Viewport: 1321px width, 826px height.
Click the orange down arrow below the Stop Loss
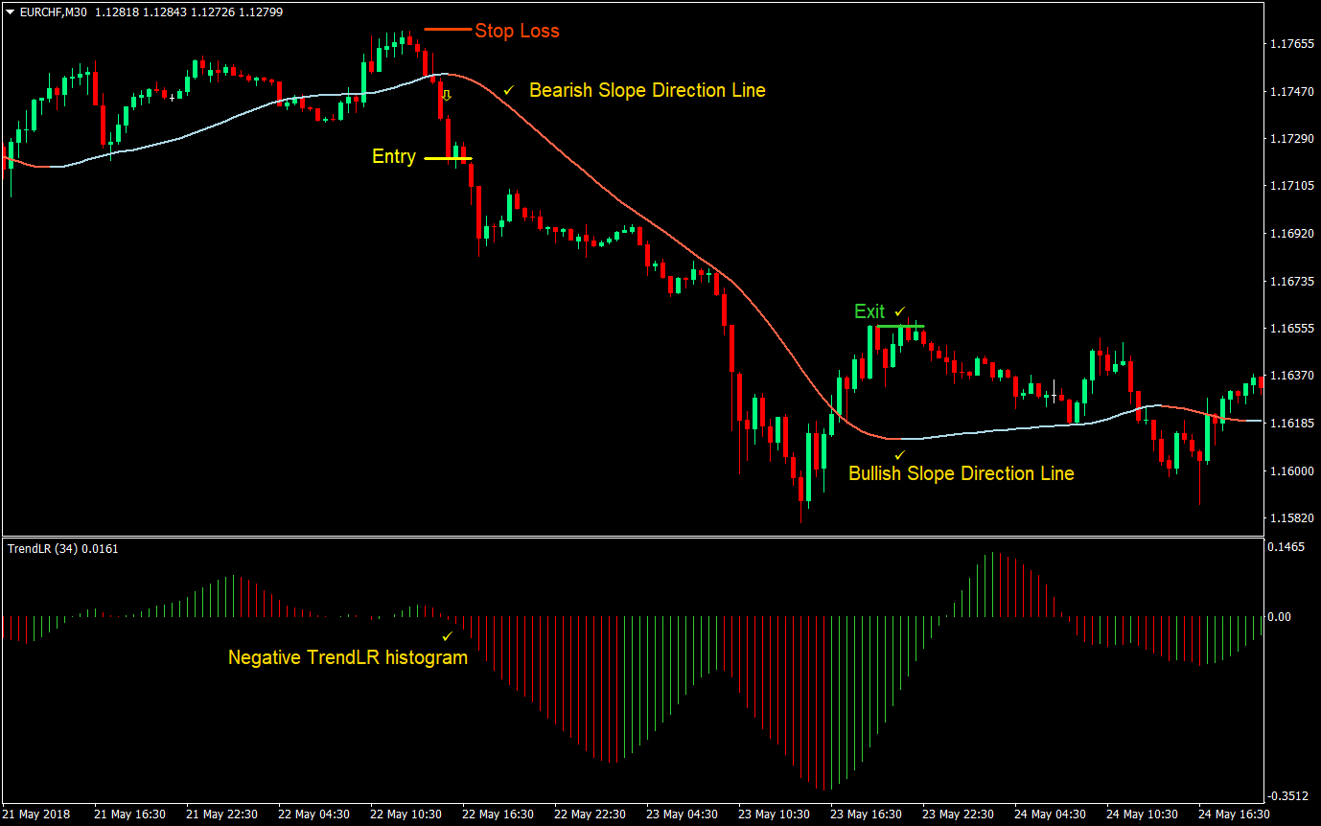446,96
